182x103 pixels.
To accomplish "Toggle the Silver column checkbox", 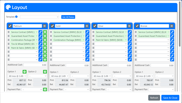I will tap(95, 26).
